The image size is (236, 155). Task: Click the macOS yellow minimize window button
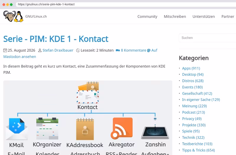pos(8,4)
